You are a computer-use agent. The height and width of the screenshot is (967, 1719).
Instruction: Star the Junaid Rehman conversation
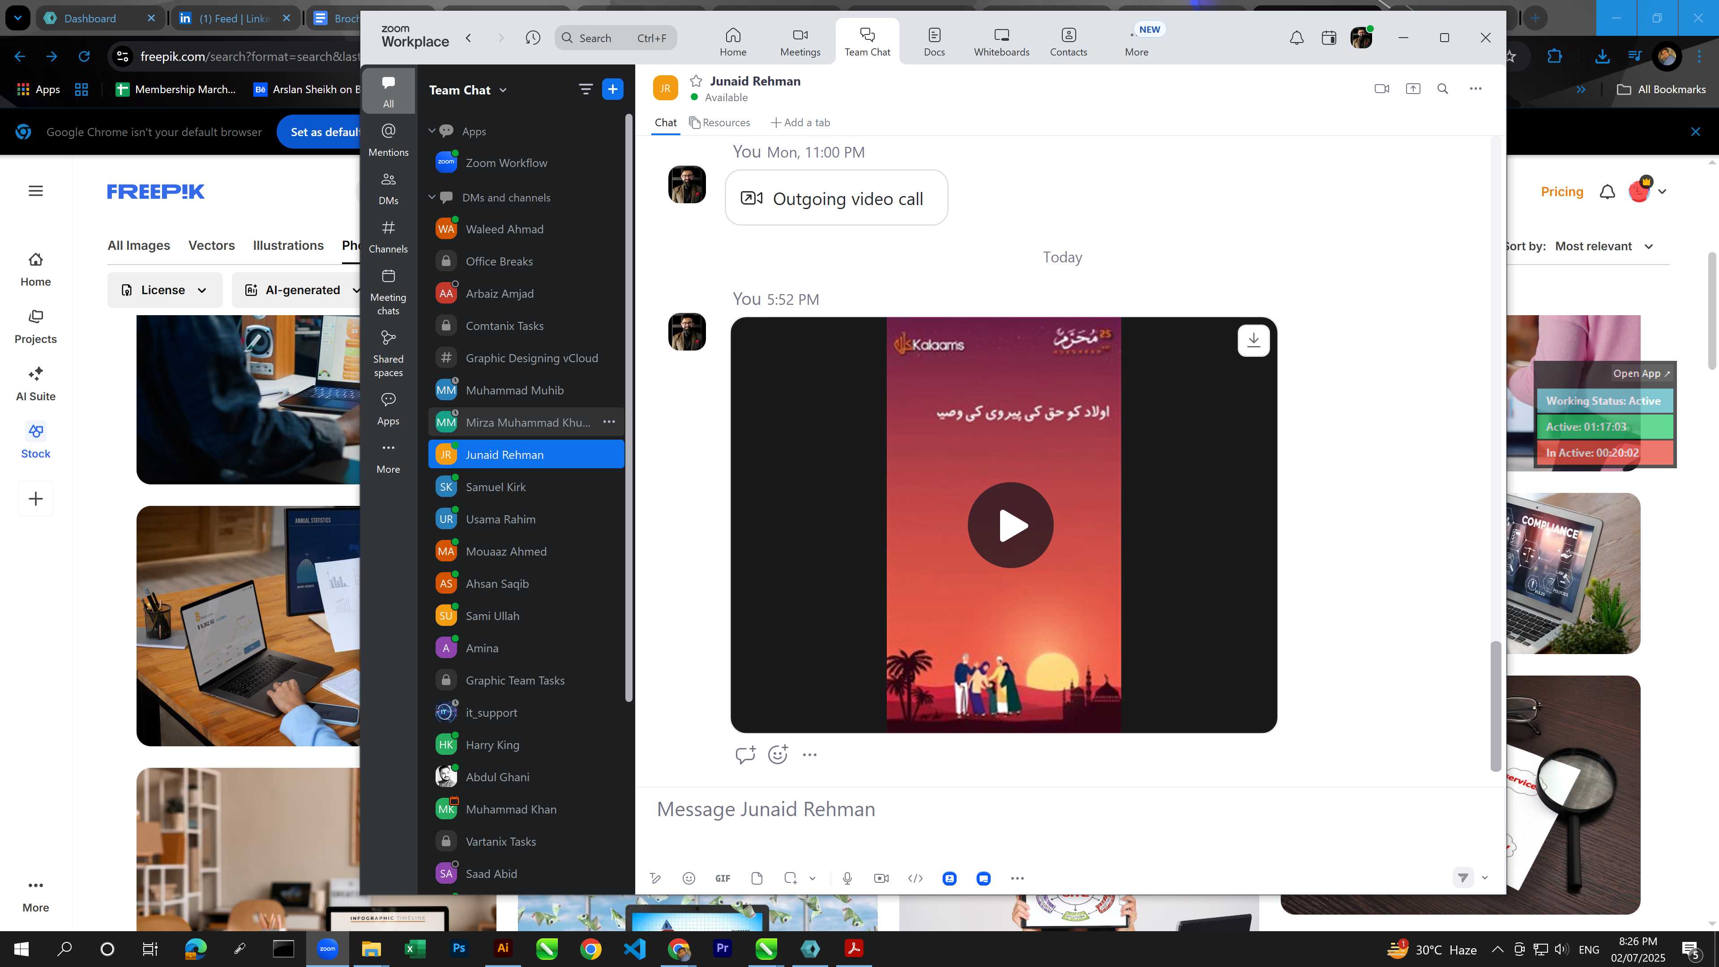pos(696,81)
